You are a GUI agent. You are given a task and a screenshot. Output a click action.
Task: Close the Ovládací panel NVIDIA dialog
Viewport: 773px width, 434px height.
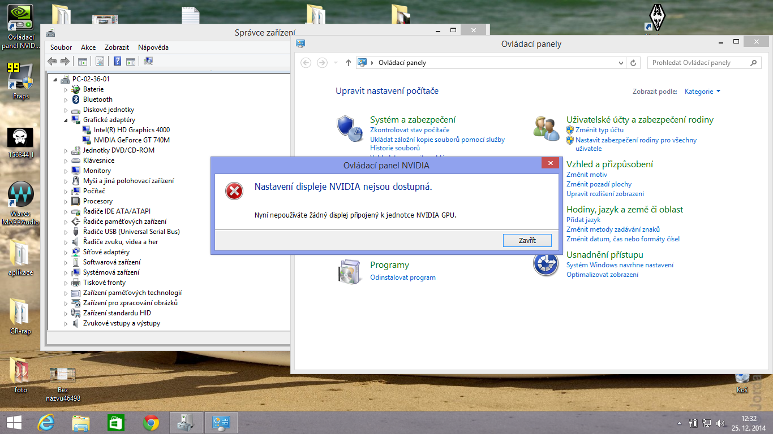pyautogui.click(x=550, y=163)
